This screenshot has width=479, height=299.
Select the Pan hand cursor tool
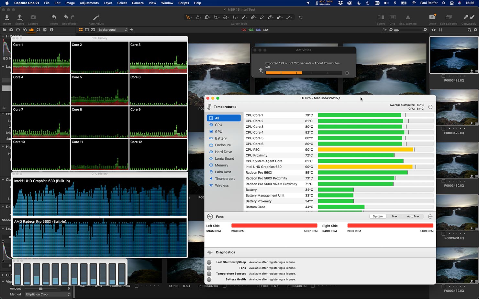point(198,17)
